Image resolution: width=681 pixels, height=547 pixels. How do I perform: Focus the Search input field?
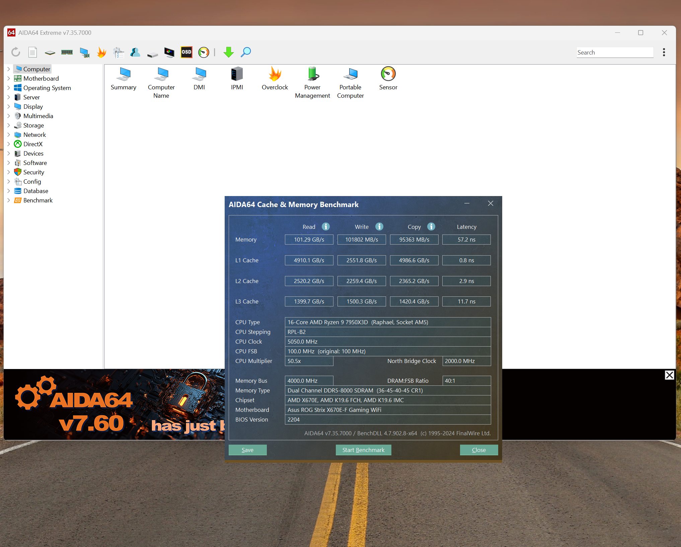[x=615, y=52]
